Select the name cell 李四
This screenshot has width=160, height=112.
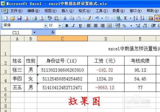[17, 79]
